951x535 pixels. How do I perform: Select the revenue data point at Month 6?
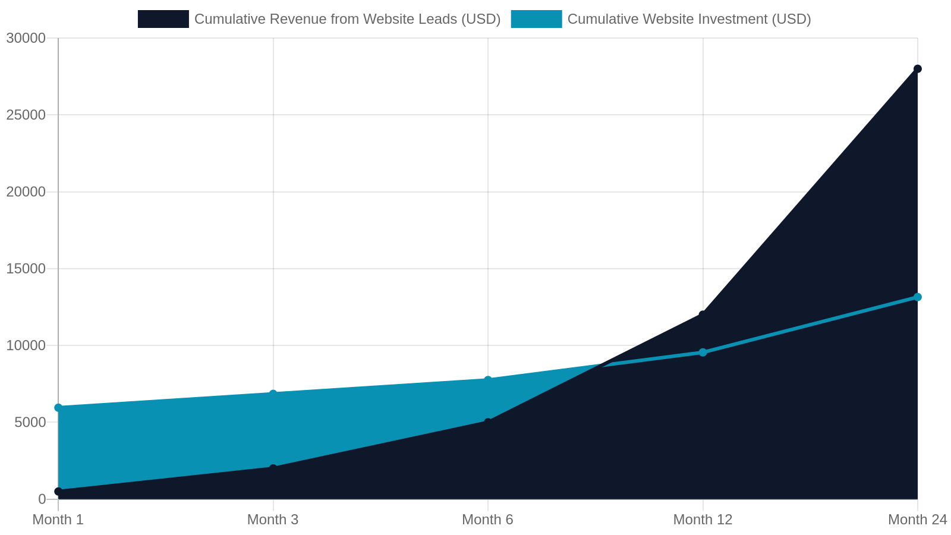point(488,422)
